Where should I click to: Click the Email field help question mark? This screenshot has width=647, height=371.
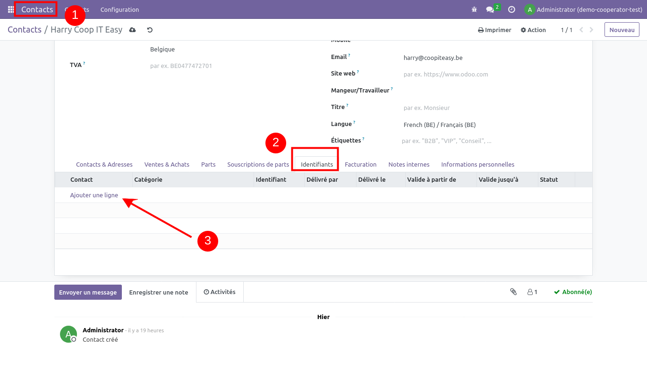coord(349,55)
